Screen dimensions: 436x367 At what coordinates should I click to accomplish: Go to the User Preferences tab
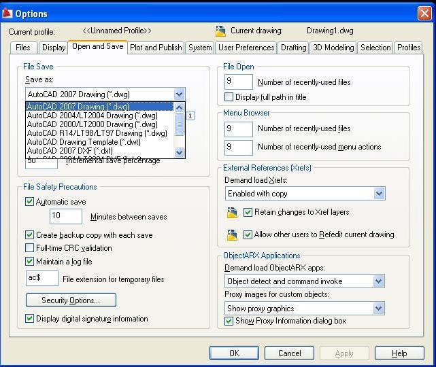coord(246,48)
